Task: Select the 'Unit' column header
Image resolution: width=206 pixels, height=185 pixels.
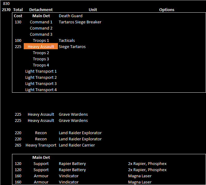Action: [93, 10]
